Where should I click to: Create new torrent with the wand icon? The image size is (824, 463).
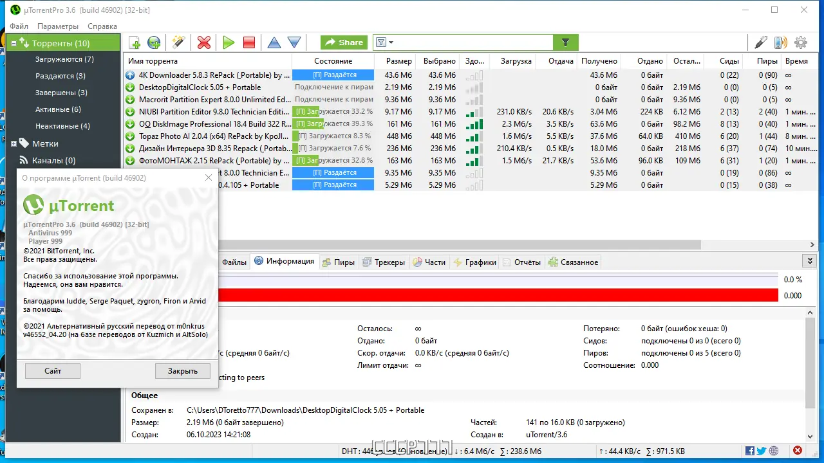[x=178, y=43]
